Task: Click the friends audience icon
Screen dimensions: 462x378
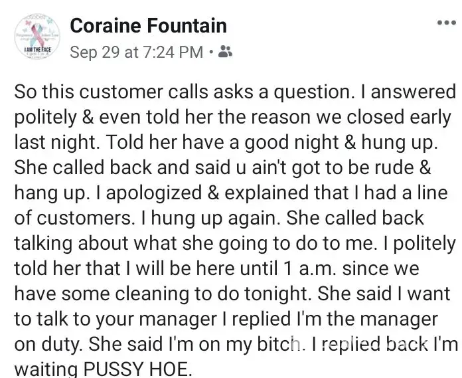Action: [225, 52]
